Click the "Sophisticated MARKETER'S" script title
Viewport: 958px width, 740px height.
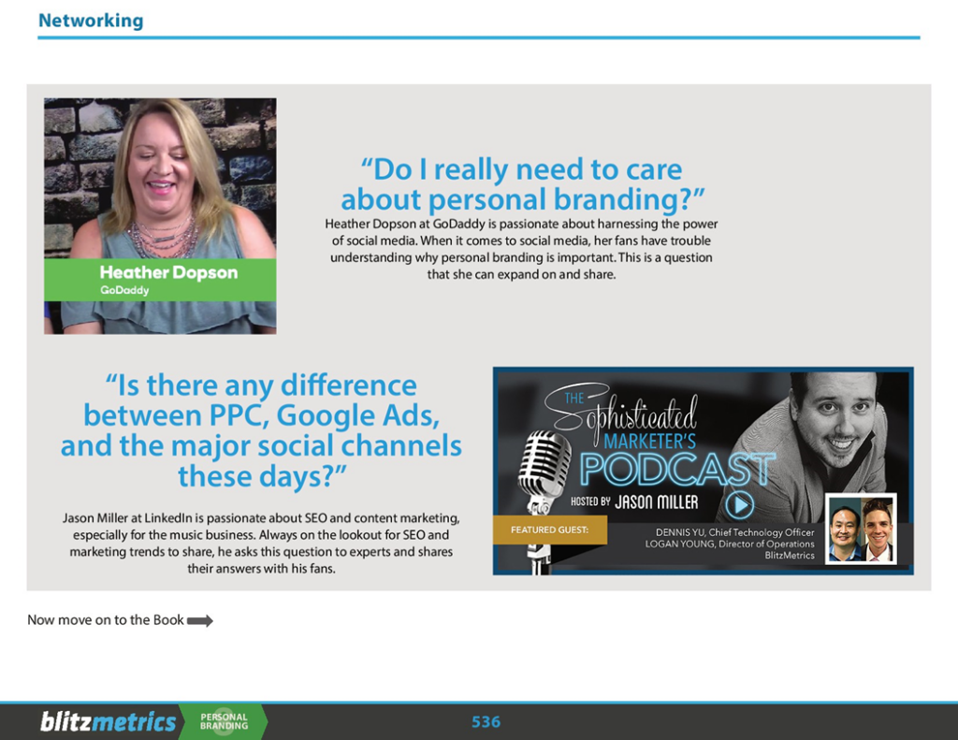pyautogui.click(x=620, y=416)
